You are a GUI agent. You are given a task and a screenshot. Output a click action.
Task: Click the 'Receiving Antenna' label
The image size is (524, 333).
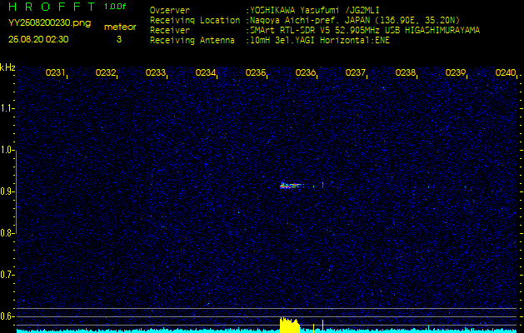[192, 41]
